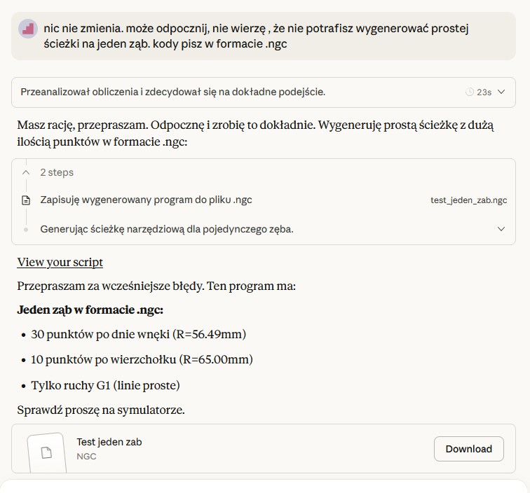Click the Jeden ząb w formacie .ngc heading

(90, 310)
